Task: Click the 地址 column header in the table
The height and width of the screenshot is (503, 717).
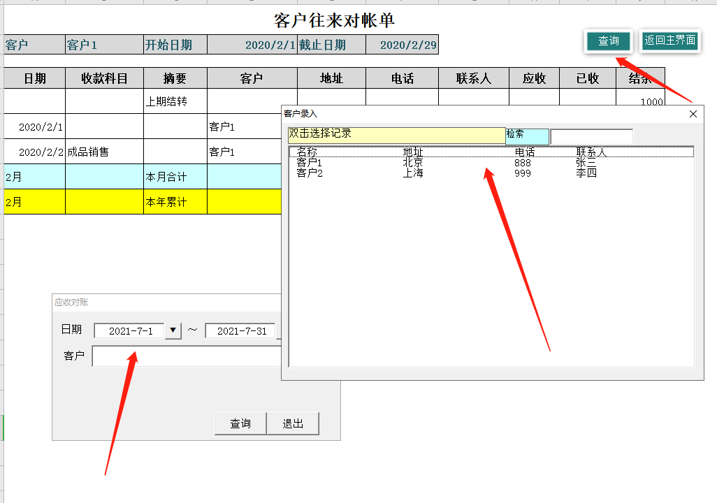Action: [x=331, y=78]
